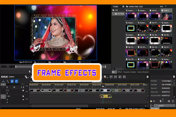The width and height of the screenshot is (176, 117).
Task: Toggle the blue sync-lock C button
Action: pos(17,81)
